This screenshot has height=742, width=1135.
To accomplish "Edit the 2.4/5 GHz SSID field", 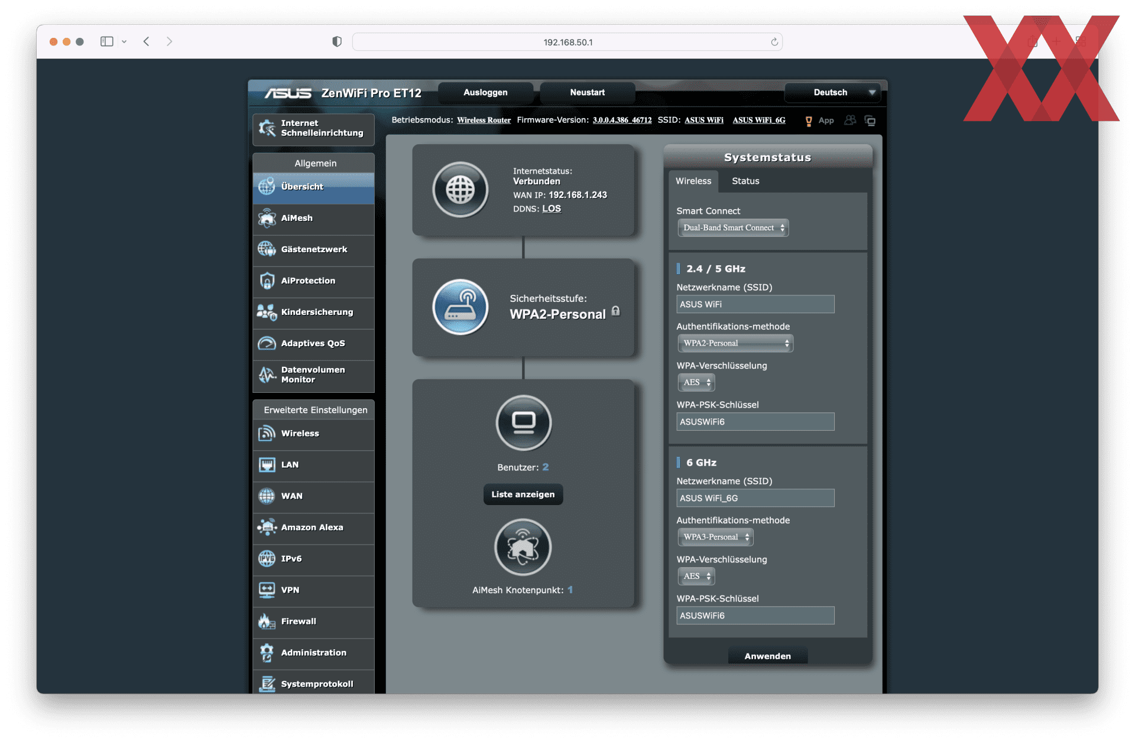I will [755, 305].
